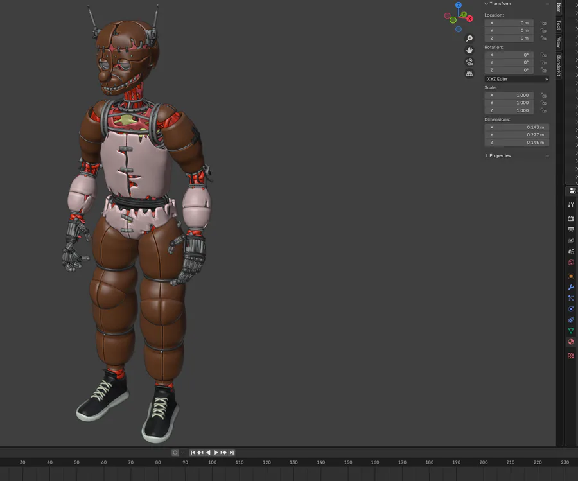578x481 pixels.
Task: Switch to the Item sidebar tab
Action: pyautogui.click(x=559, y=7)
